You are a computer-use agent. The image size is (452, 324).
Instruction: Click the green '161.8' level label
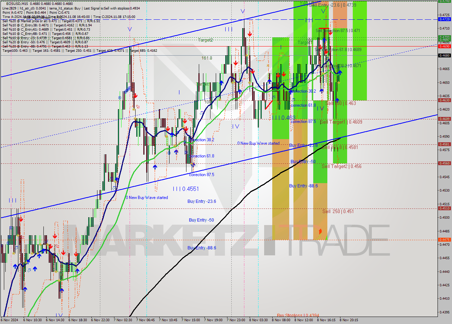coord(207,58)
